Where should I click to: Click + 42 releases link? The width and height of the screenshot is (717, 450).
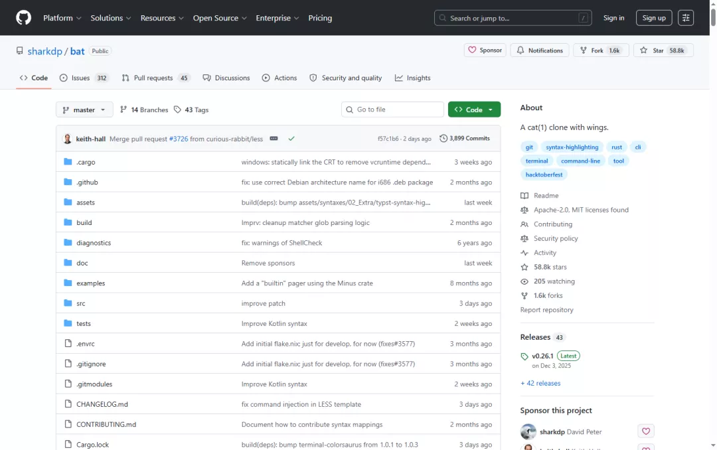tap(540, 383)
